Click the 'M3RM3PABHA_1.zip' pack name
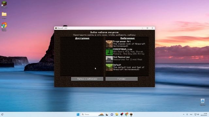This screenshot has width=209, height=117. pyautogui.click(x=123, y=49)
